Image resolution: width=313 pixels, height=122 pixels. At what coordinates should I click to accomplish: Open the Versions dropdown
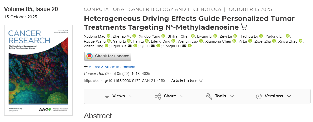(273, 96)
